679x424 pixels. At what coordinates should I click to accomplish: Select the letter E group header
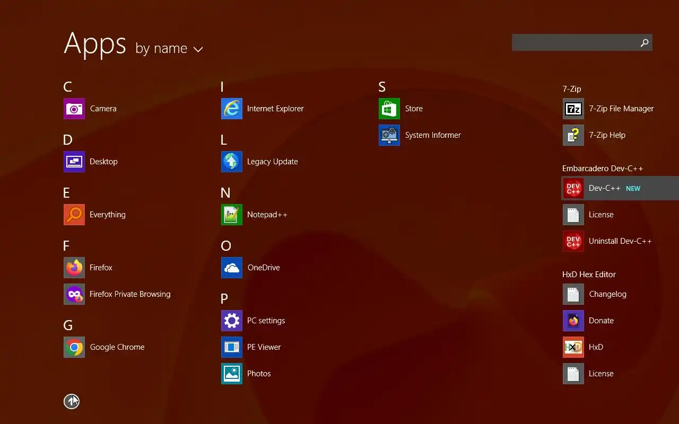[x=67, y=193]
